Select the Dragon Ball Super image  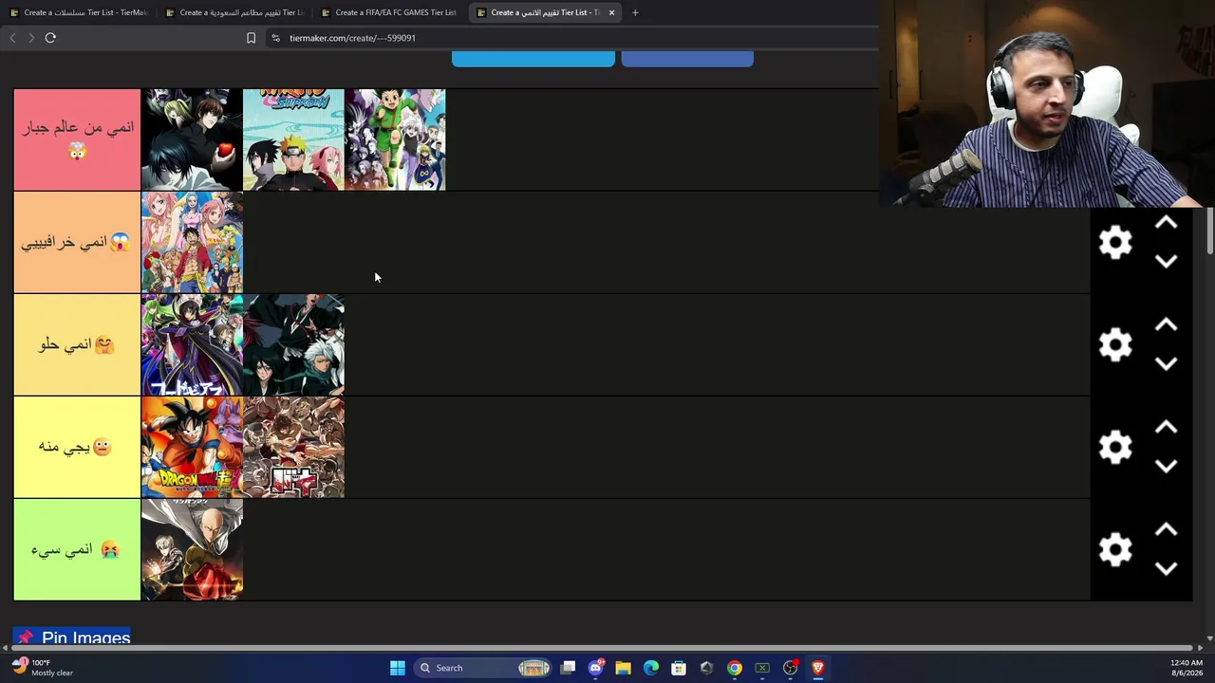[192, 447]
